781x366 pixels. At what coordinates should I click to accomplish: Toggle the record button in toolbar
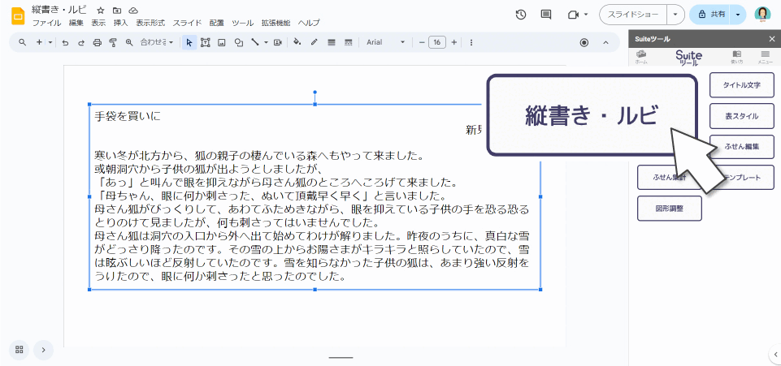[584, 42]
